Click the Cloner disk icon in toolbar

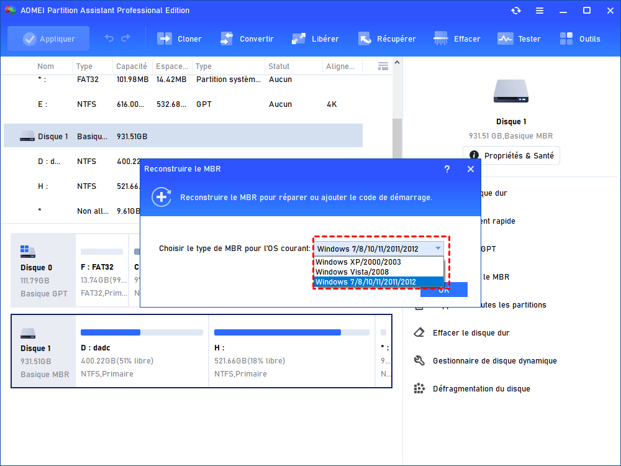tap(165, 39)
